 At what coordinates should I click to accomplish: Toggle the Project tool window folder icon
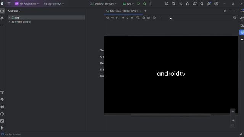pos(2,11)
